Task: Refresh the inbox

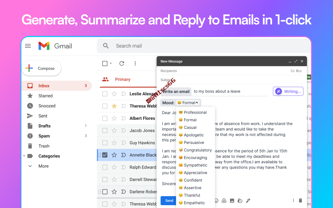Action: pyautogui.click(x=122, y=63)
